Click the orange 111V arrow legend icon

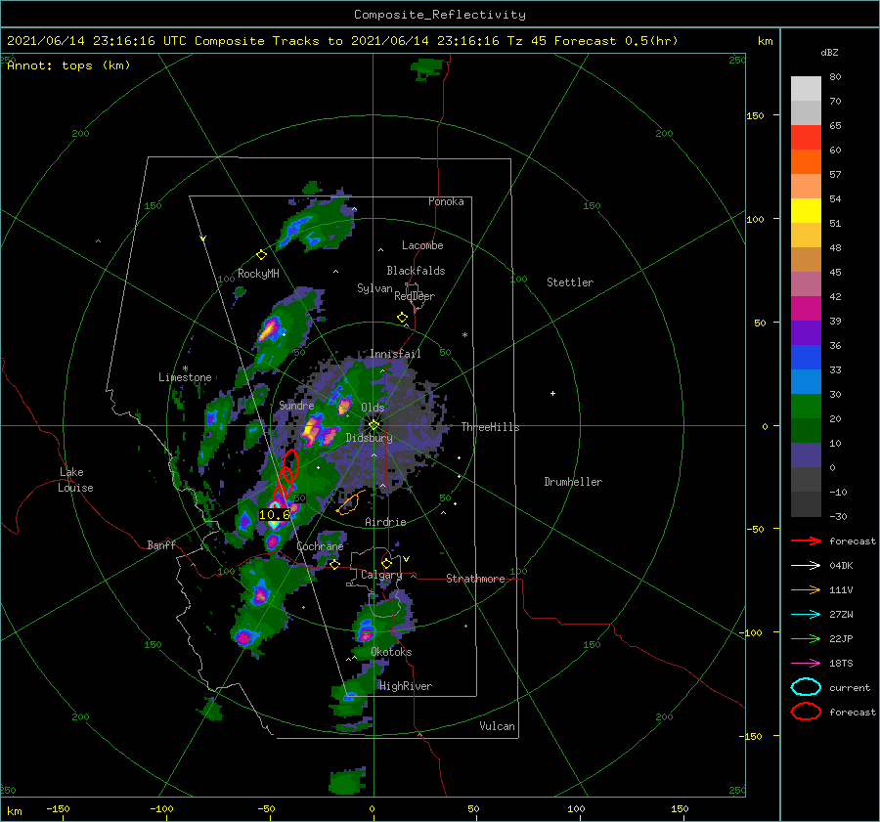[x=806, y=589]
